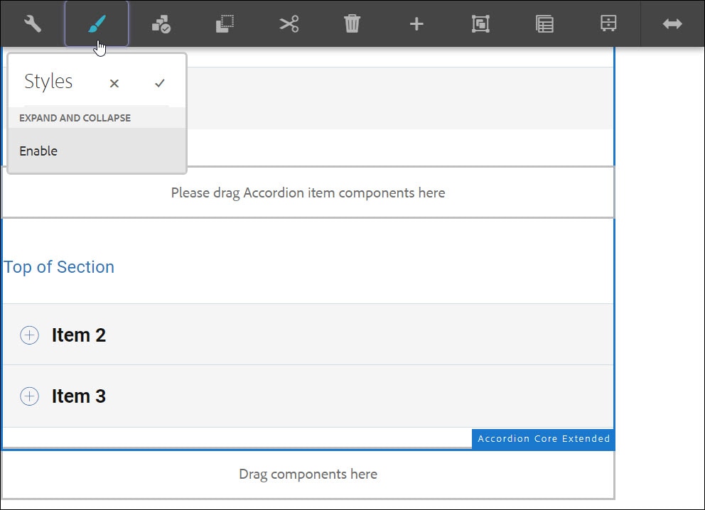Expand Item 2 with its plus circle
The width and height of the screenshot is (705, 510).
pyautogui.click(x=30, y=335)
